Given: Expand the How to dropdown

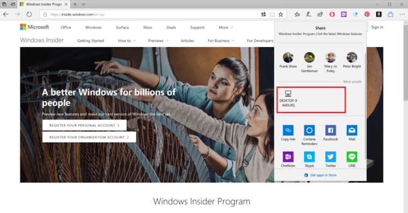Looking at the screenshot, I should click(x=127, y=41).
